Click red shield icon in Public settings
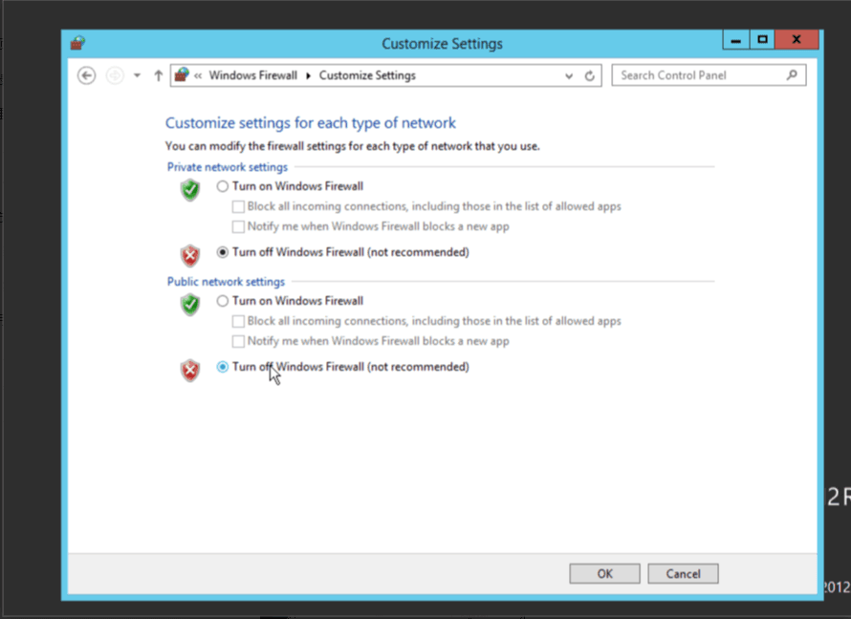 (190, 371)
